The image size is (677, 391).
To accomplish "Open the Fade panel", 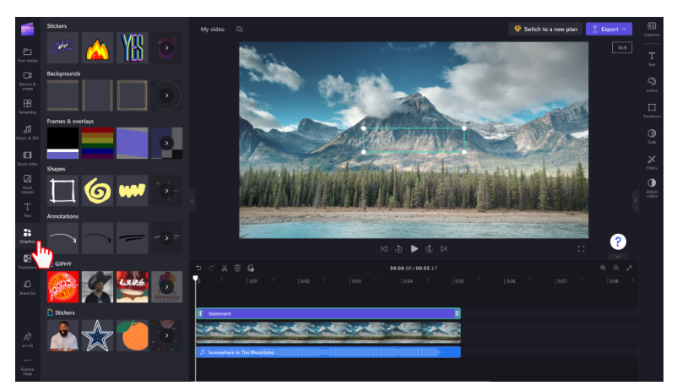I will 652,137.
